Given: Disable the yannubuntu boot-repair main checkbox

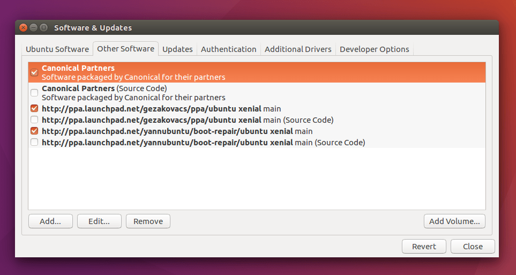Looking at the screenshot, I should pyautogui.click(x=34, y=131).
